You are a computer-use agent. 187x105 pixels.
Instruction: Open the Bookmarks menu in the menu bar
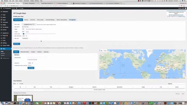[x=26, y=1]
